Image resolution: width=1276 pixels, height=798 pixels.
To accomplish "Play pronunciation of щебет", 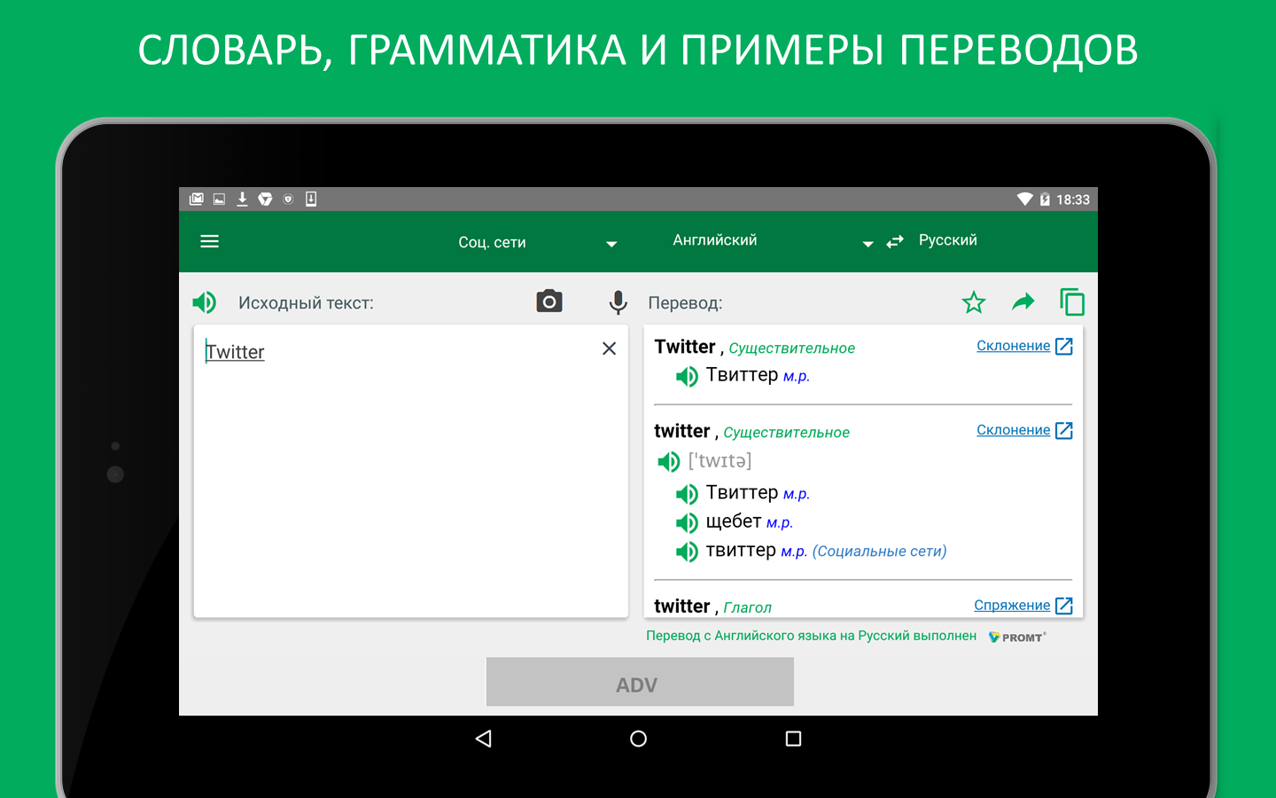I will (x=687, y=523).
